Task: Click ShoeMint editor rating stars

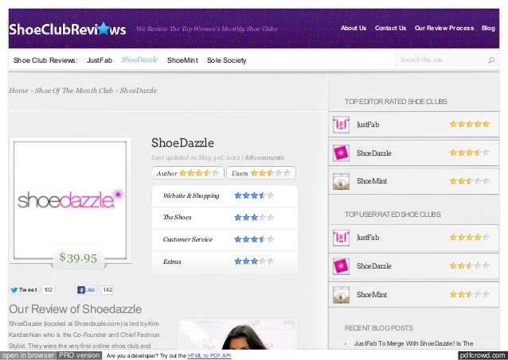Action: [470, 181]
